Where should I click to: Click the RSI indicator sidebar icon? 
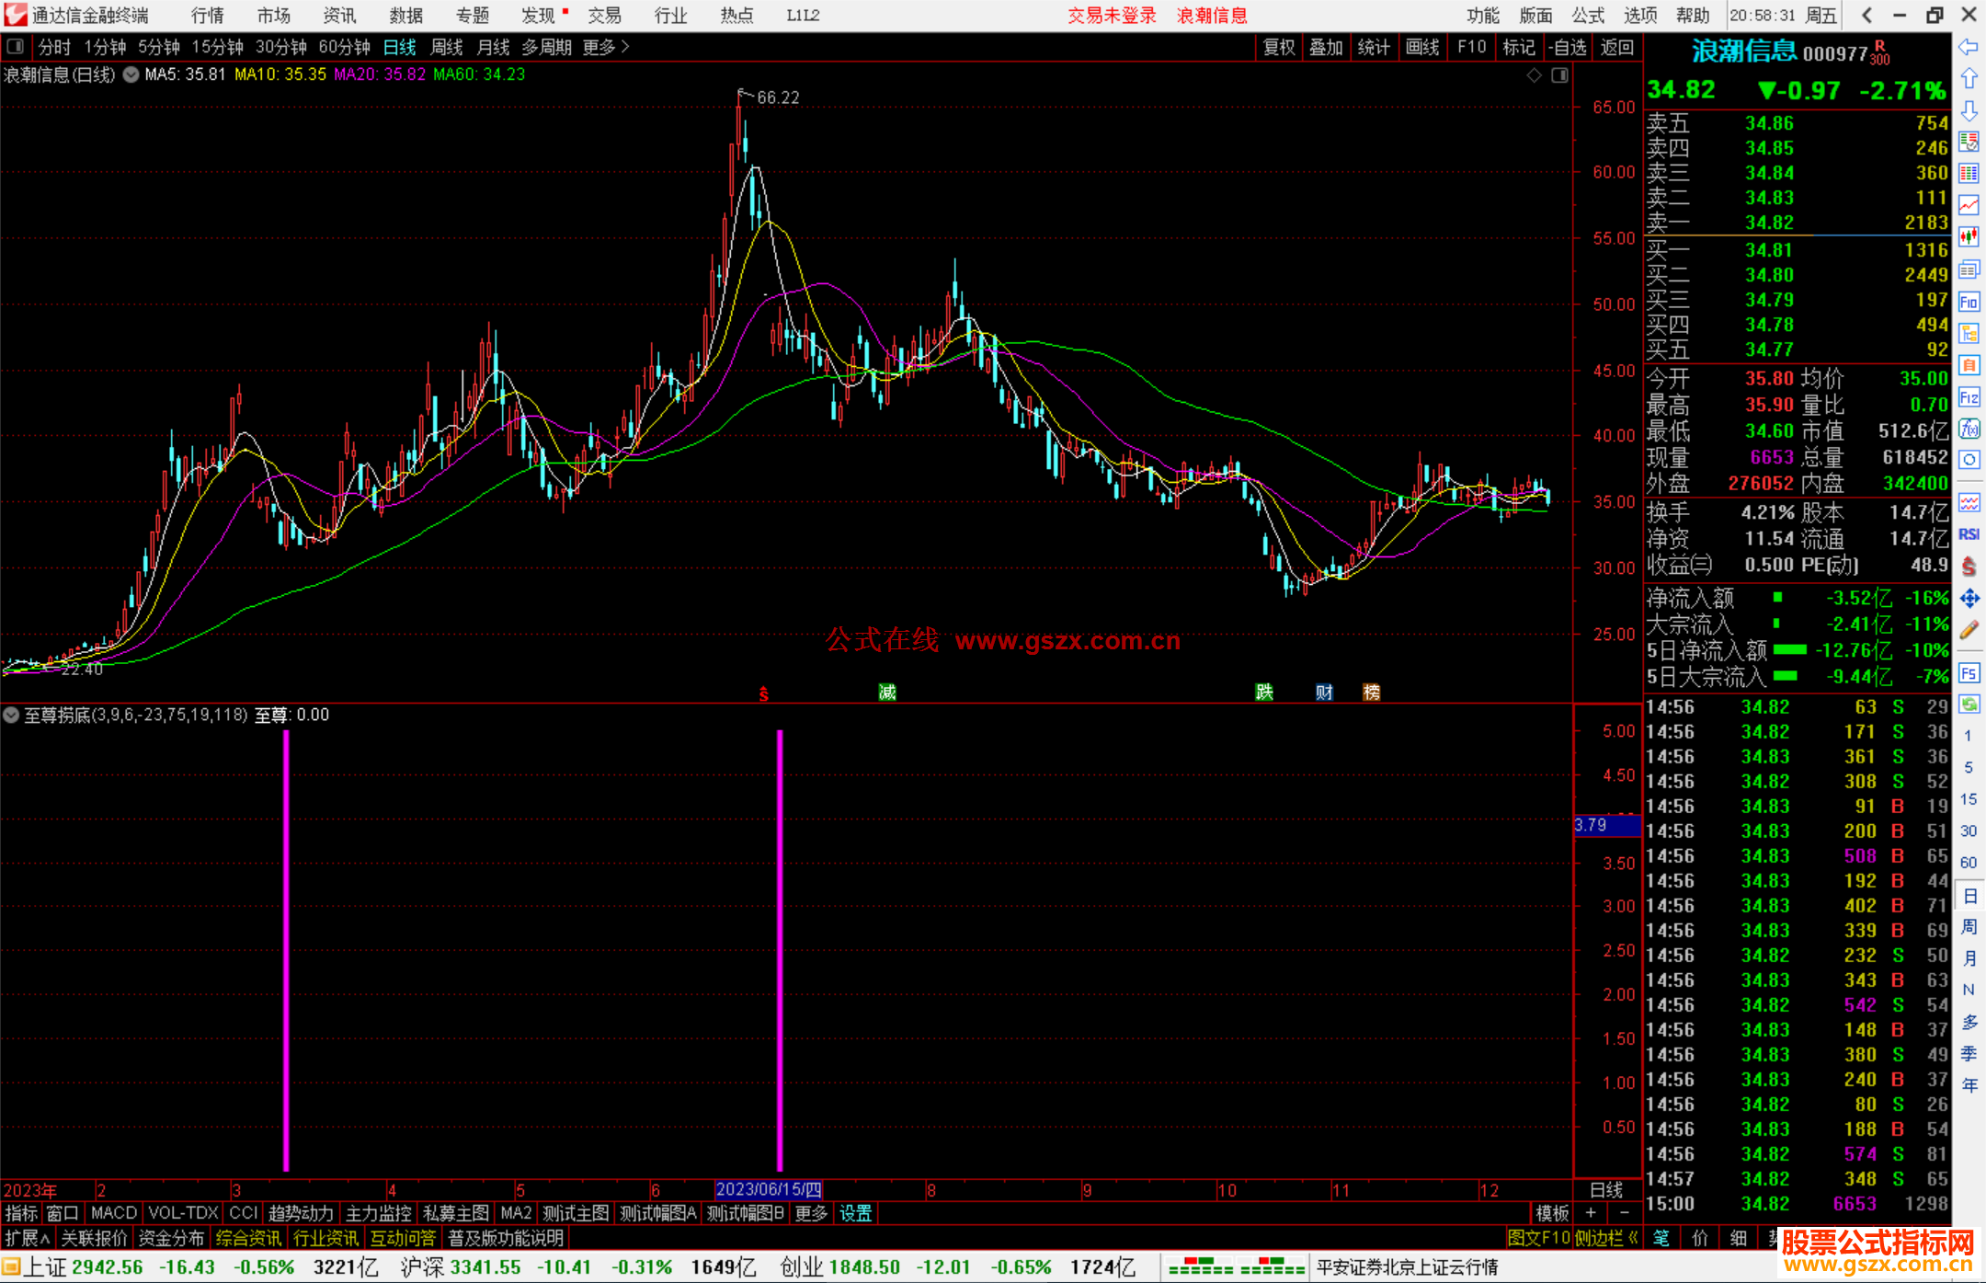(1969, 534)
